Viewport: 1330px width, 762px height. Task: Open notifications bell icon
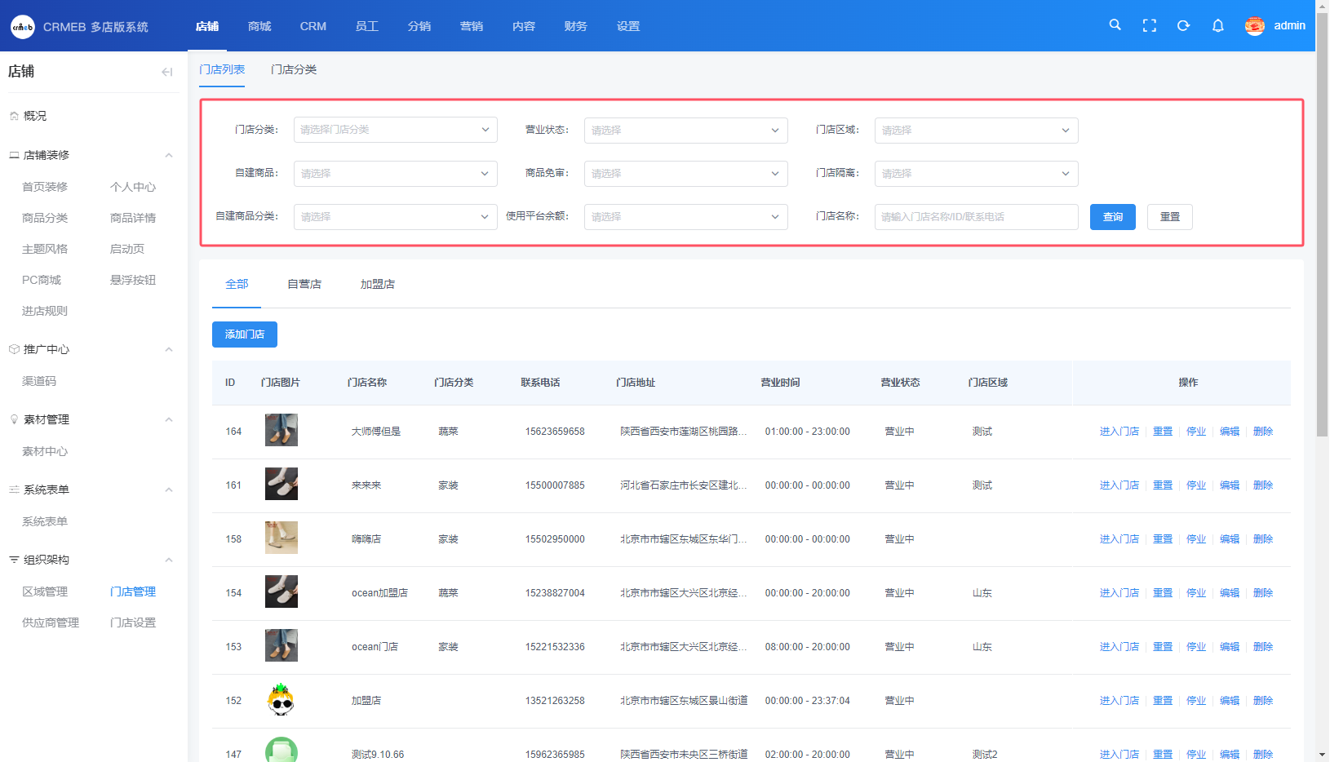pyautogui.click(x=1217, y=26)
